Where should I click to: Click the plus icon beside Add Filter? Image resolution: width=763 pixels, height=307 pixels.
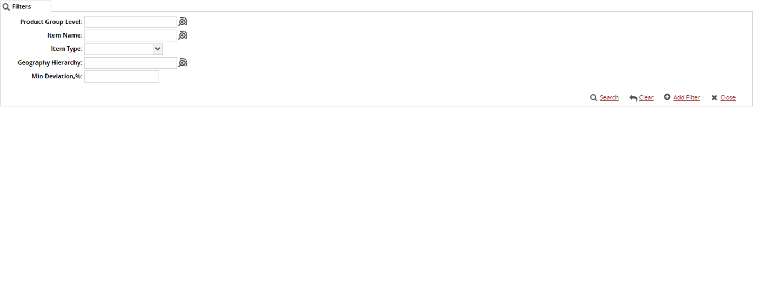(667, 97)
